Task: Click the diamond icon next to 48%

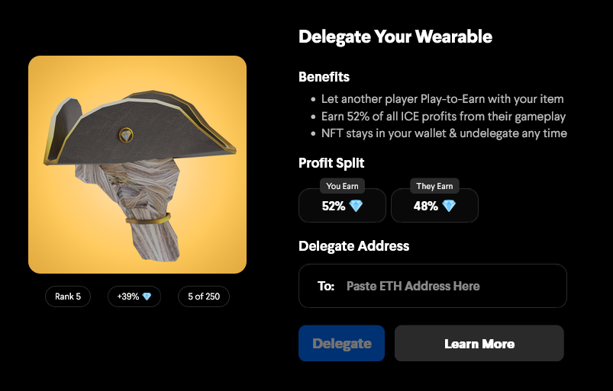Action: (448, 206)
